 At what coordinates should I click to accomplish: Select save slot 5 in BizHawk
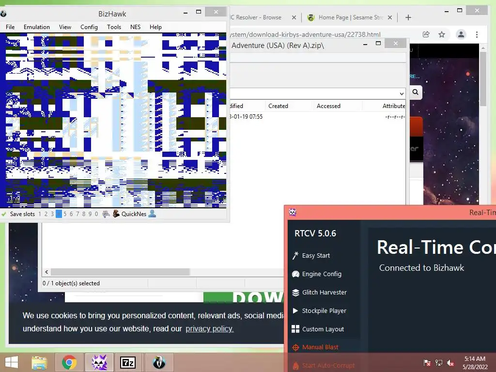point(65,214)
